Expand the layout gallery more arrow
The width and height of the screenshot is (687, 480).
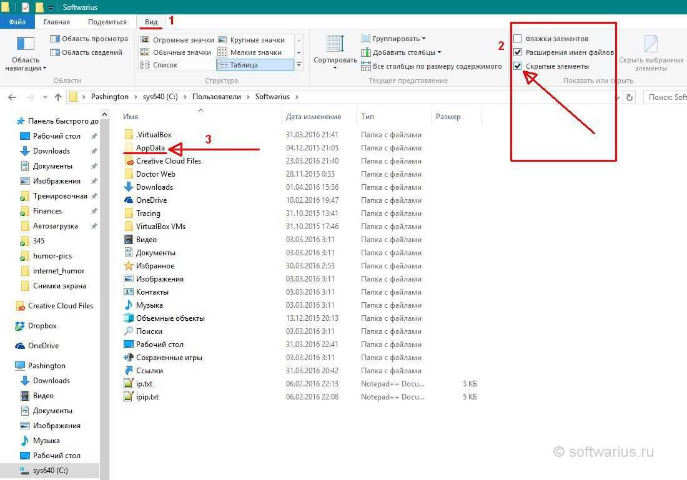coord(299,65)
